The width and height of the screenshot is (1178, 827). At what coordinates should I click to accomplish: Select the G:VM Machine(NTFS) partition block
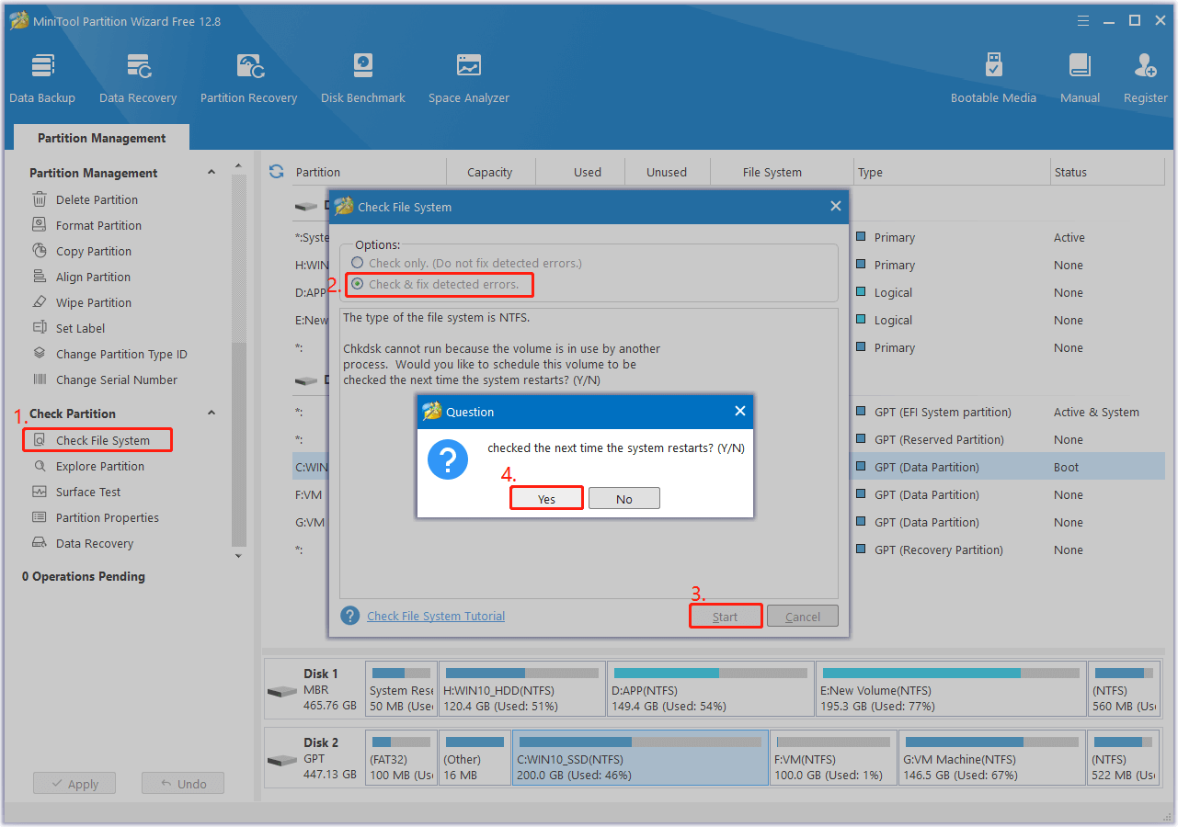991,758
